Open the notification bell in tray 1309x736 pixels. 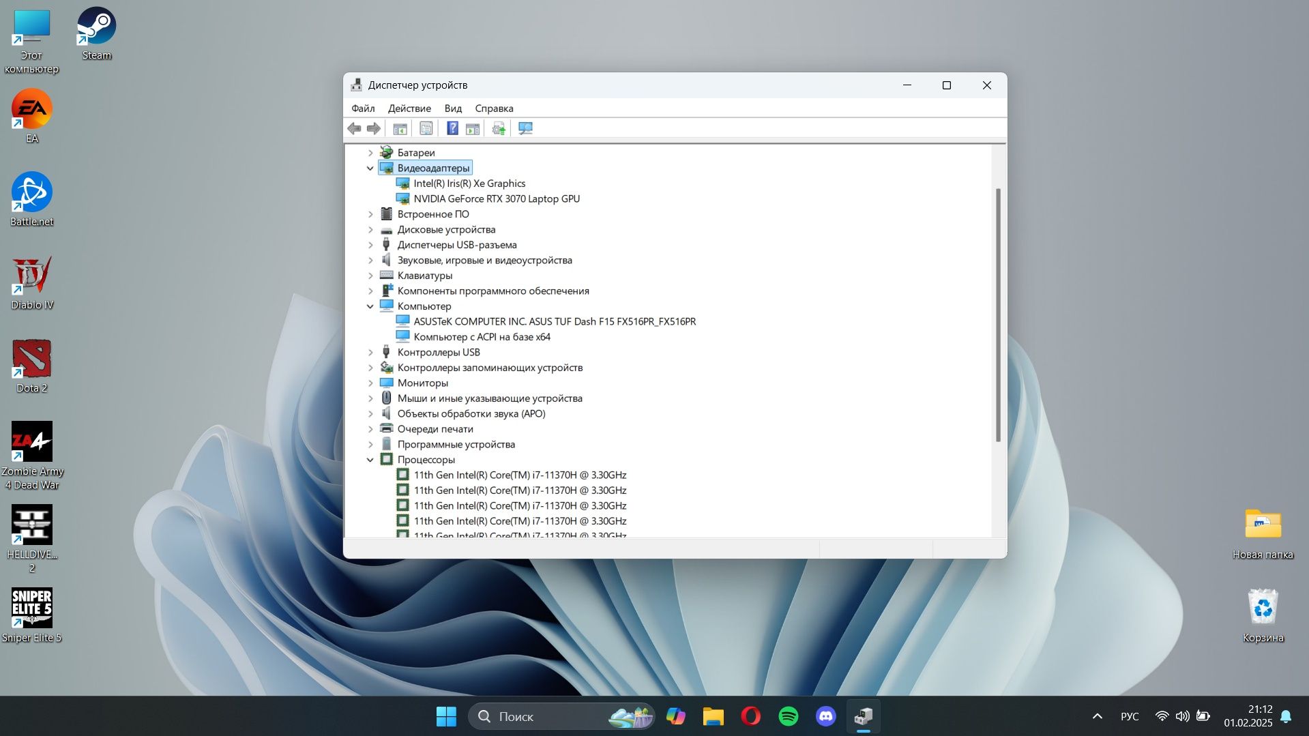(1286, 716)
